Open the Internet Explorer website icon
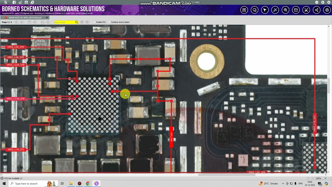The height and width of the screenshot is (187, 332). pyautogui.click(x=32, y=2)
